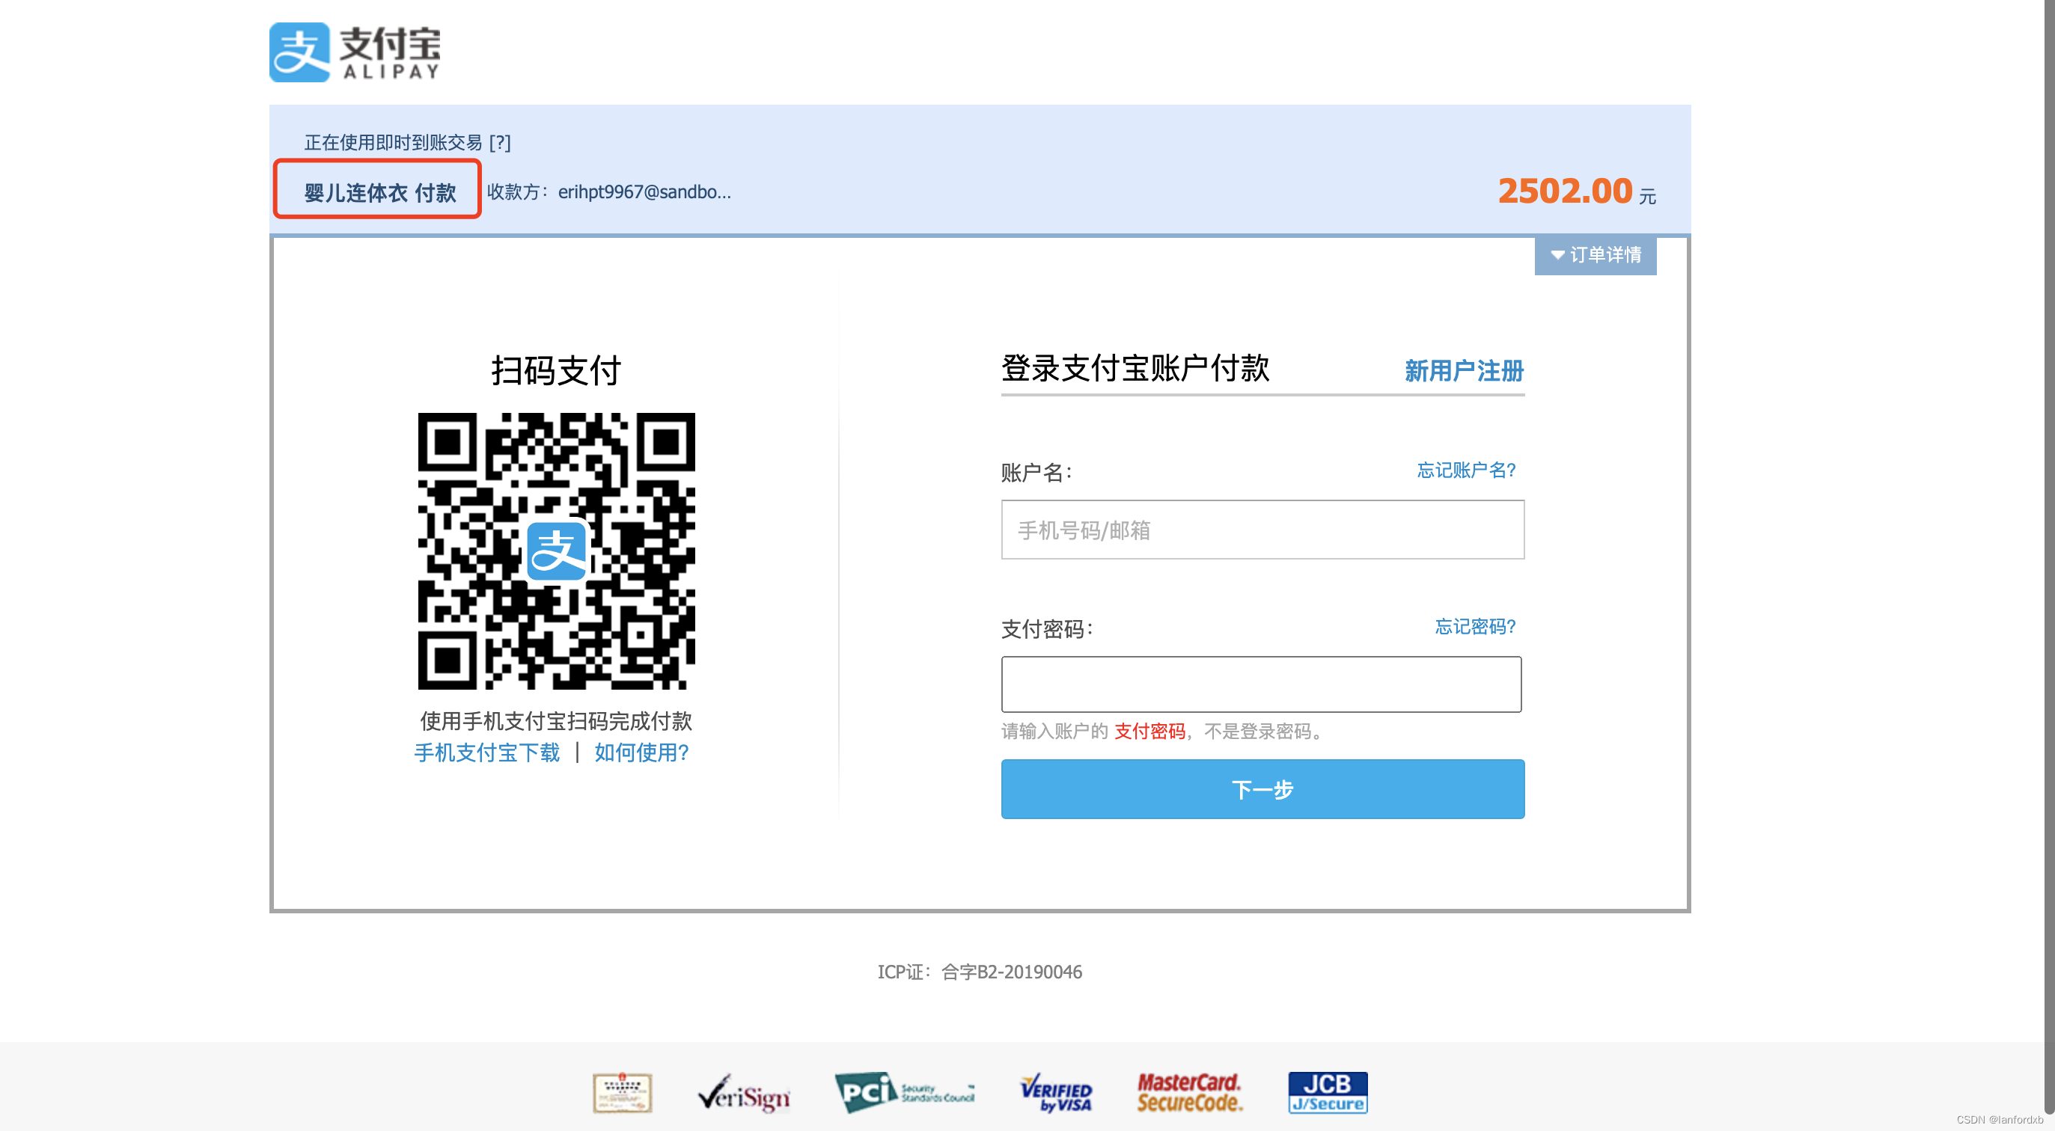Click the JCB J/Secure badge

[x=1327, y=1093]
